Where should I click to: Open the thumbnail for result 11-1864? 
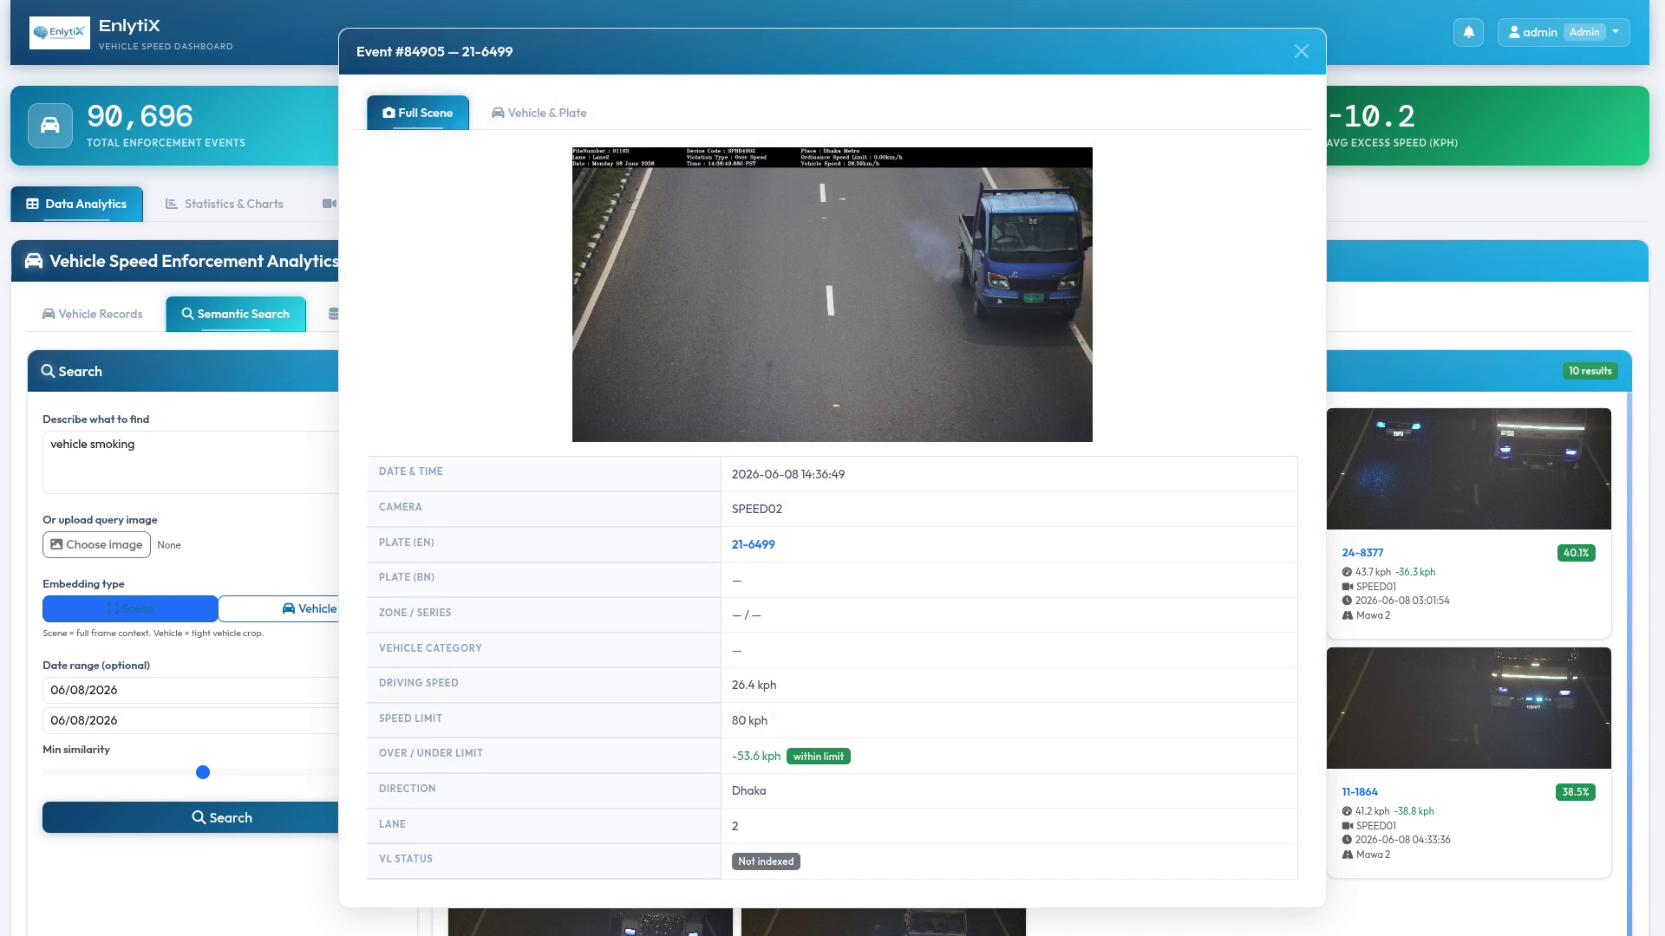tap(1469, 708)
